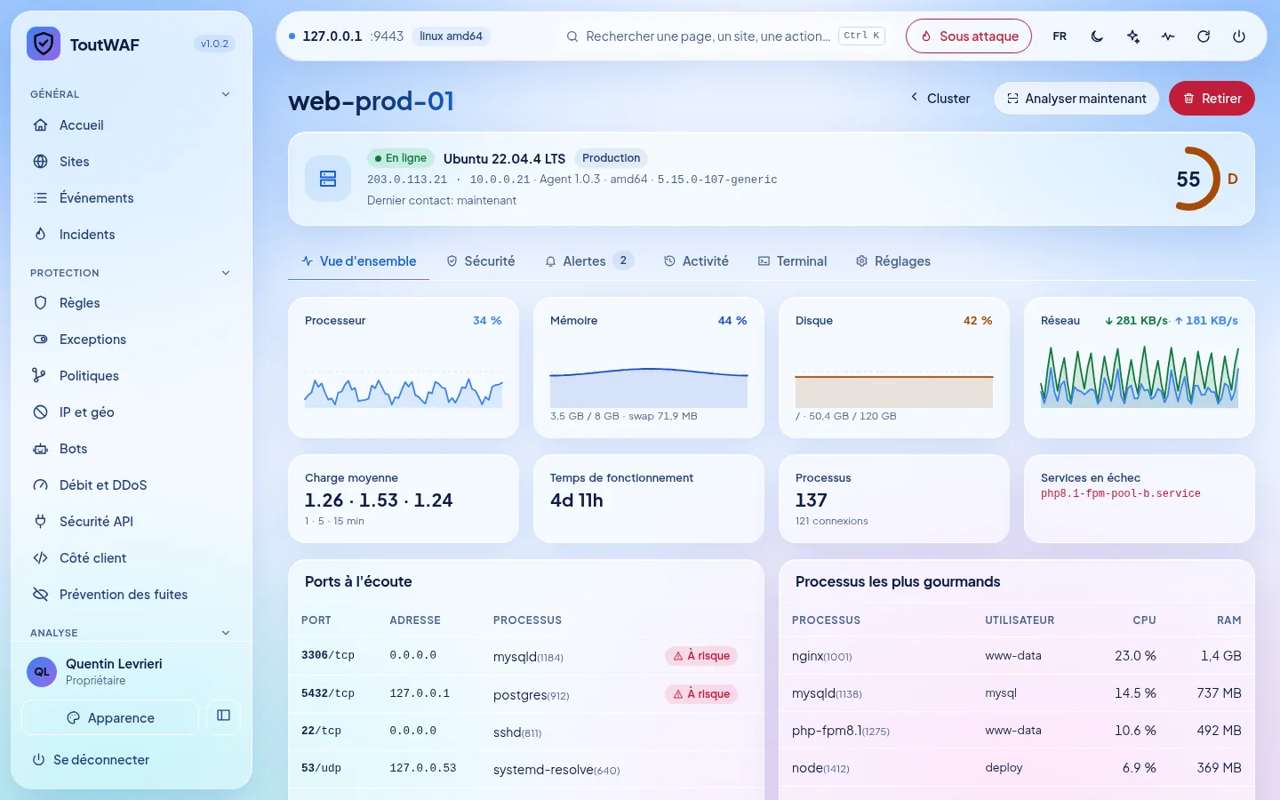This screenshot has width=1280, height=800.
Task: Open the FR language selector
Action: pos(1060,36)
